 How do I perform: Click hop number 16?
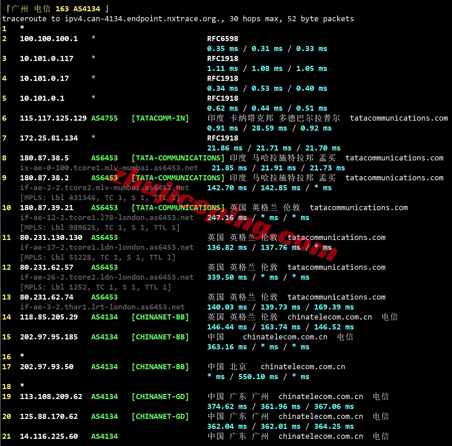tap(7, 357)
